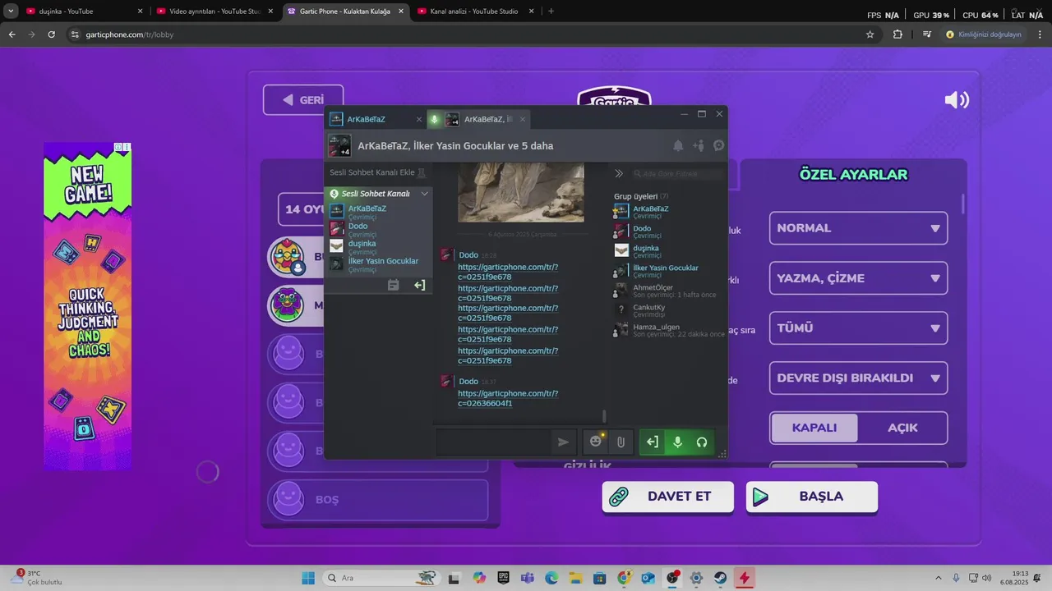This screenshot has width=1052, height=591.
Task: Select the ÖZEL AYARLAR tab
Action: point(853,175)
